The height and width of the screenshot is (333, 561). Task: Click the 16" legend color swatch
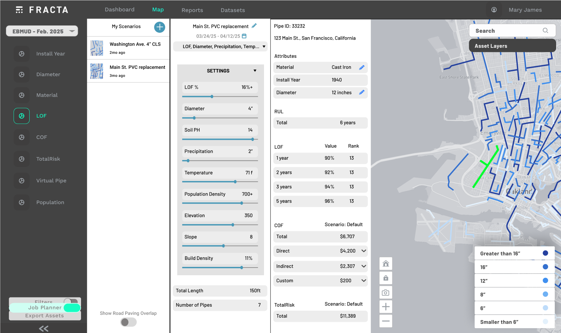click(x=545, y=267)
